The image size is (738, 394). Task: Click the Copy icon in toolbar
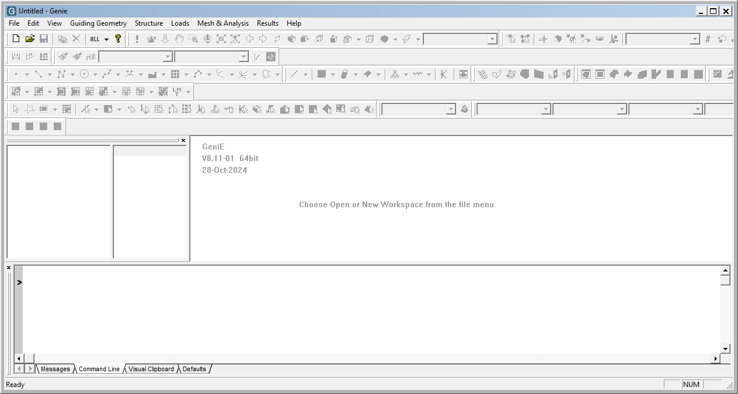[x=62, y=39]
